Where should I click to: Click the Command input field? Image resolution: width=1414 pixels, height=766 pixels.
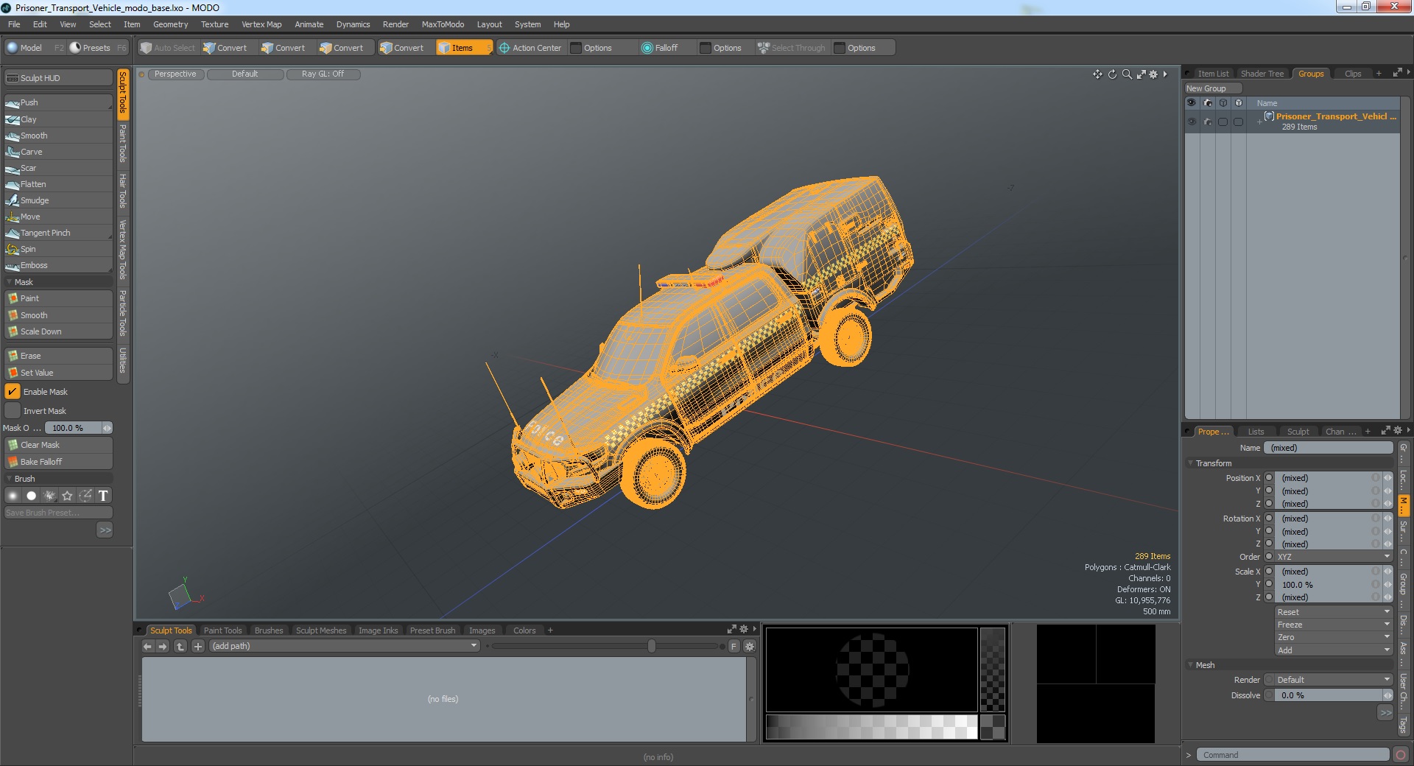click(1292, 755)
